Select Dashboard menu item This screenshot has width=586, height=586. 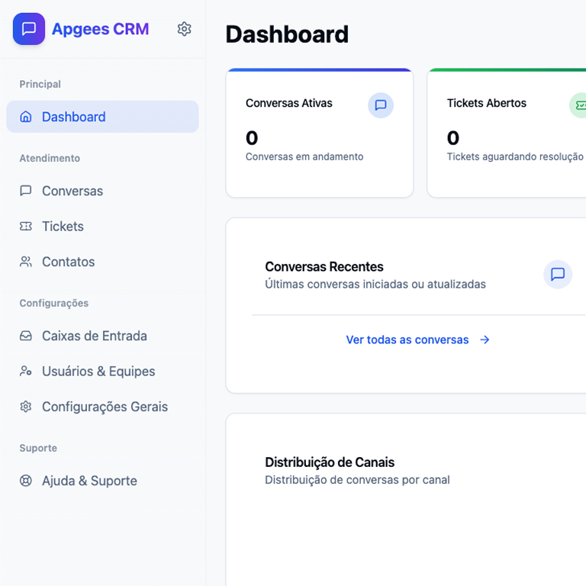coord(102,117)
